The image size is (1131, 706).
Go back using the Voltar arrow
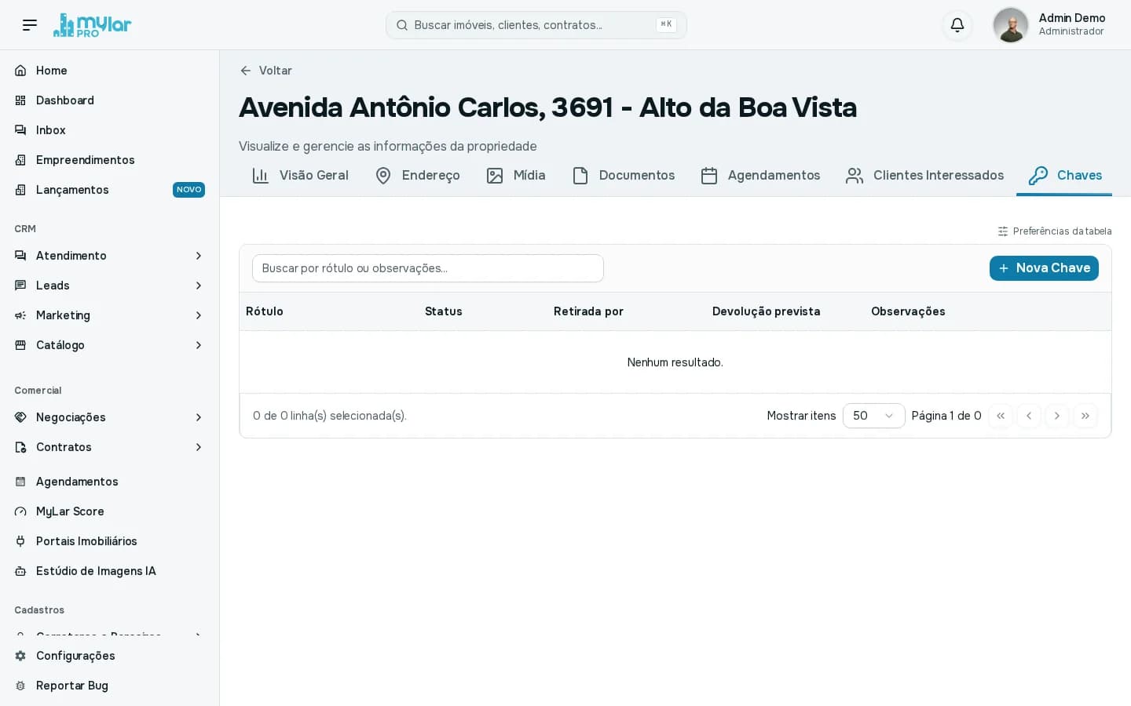265,71
